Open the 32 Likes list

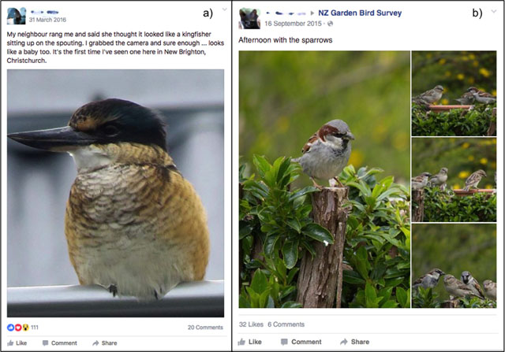click(251, 324)
